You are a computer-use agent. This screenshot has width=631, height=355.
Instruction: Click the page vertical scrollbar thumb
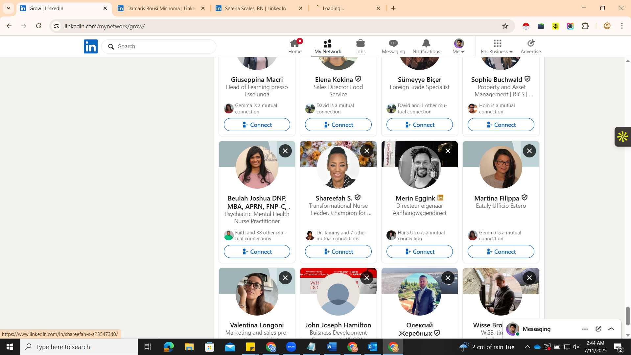[x=628, y=316]
